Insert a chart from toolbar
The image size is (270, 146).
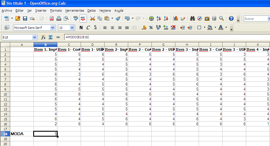click(x=176, y=18)
